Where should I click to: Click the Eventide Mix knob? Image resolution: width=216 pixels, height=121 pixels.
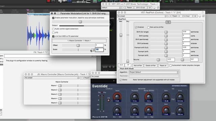point(117,110)
